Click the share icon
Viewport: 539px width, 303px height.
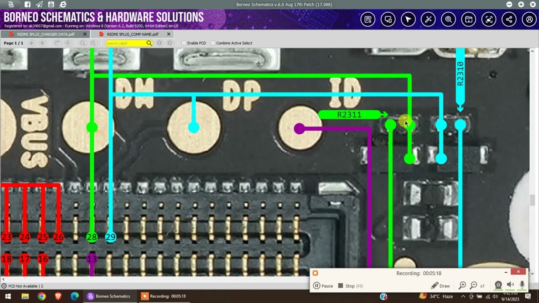point(509,19)
